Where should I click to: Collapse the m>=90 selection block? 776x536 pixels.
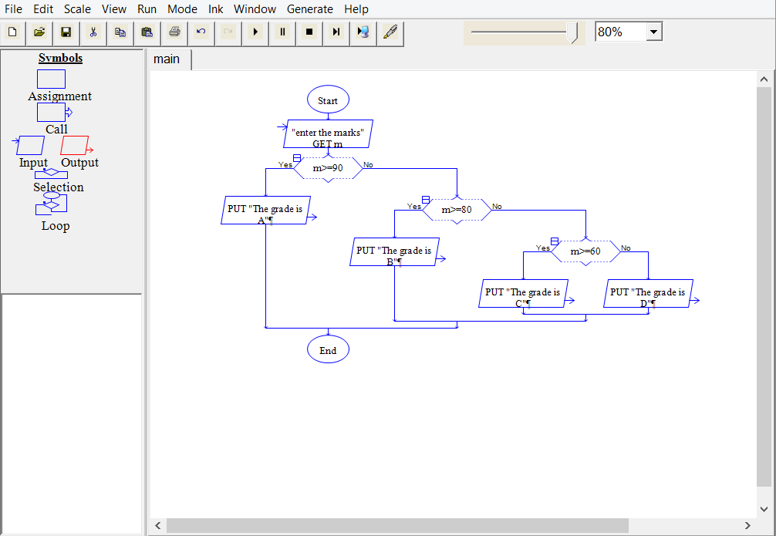297,158
